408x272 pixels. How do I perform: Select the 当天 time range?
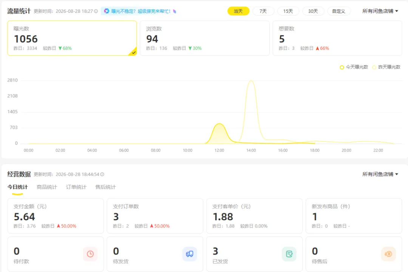point(238,11)
